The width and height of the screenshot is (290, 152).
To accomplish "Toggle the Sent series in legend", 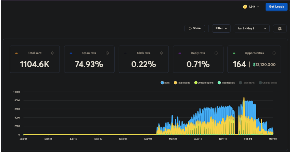I will 165,83.
